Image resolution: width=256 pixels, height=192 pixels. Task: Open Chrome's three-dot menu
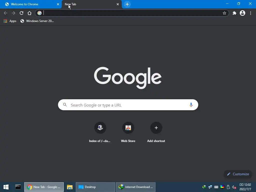250,13
